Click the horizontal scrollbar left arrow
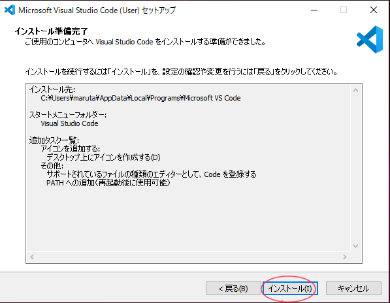 pyautogui.click(x=32, y=257)
